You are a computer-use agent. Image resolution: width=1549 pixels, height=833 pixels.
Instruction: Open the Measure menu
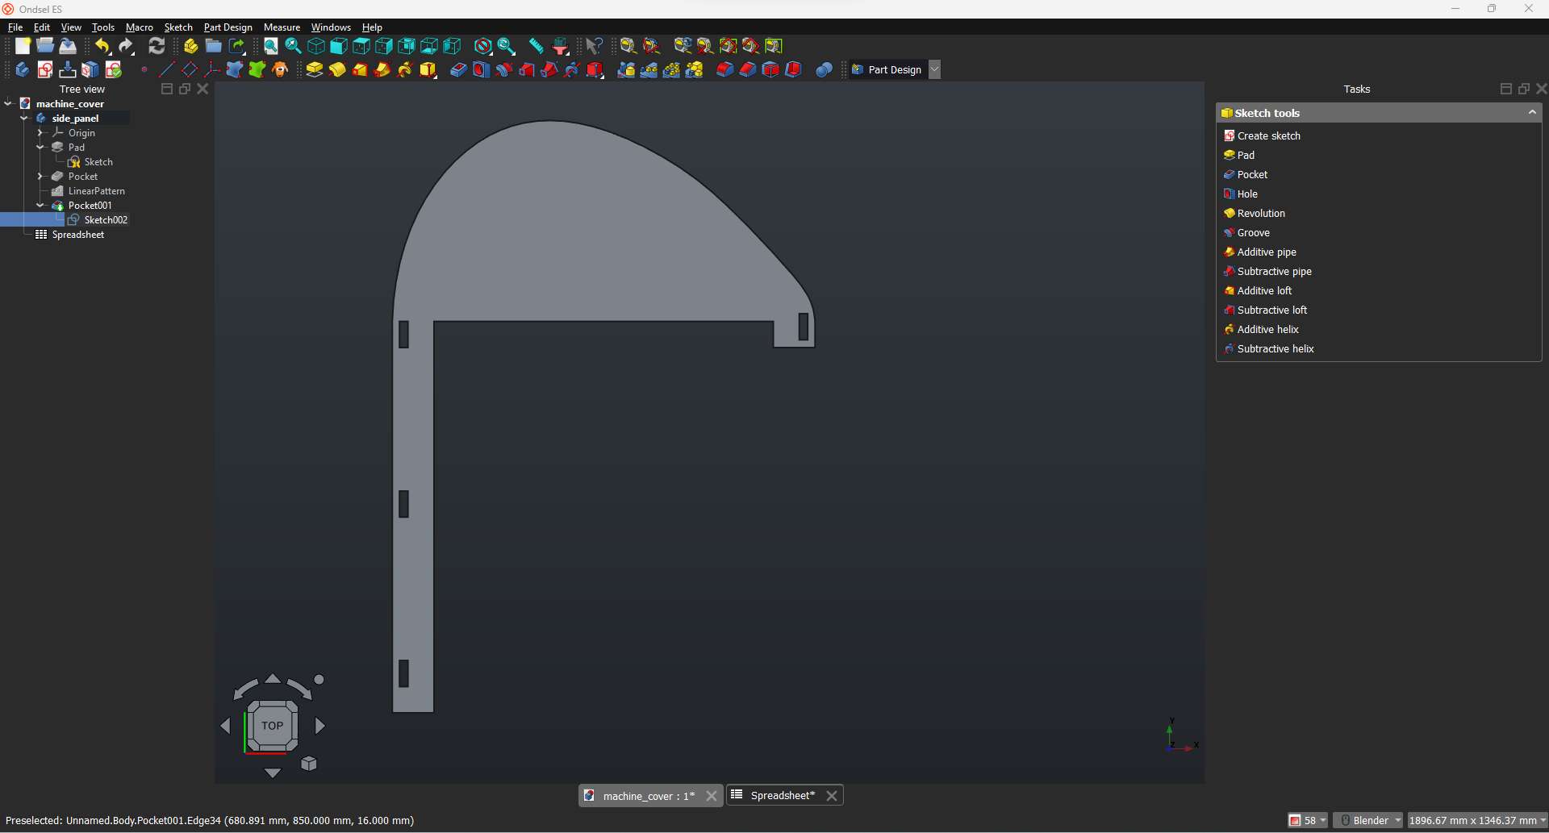tap(282, 27)
